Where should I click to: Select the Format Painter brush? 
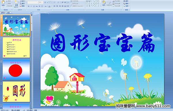[x=7, y=6]
